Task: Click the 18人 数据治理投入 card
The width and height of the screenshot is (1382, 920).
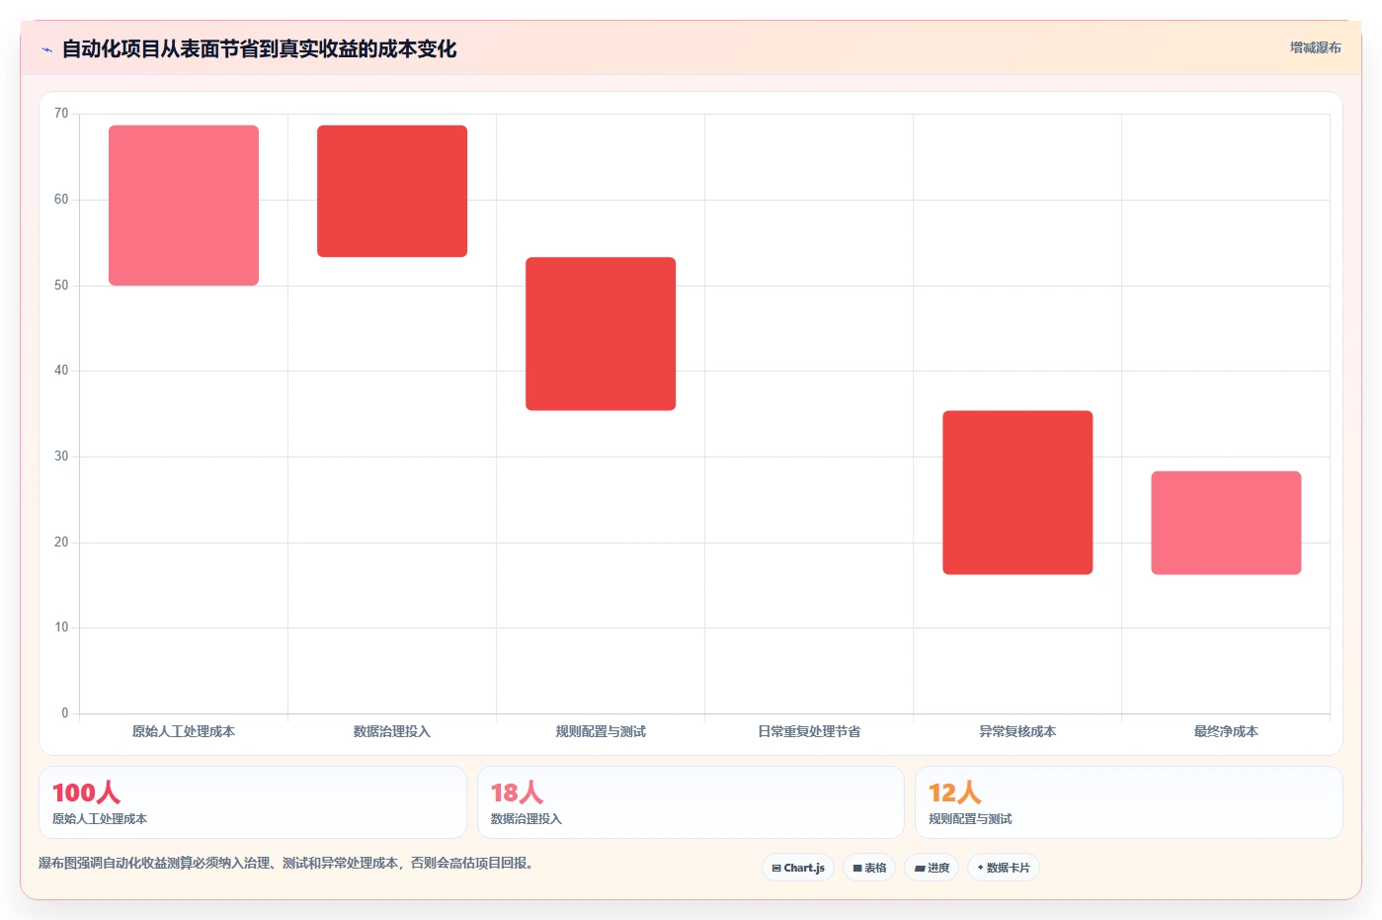Action: 691,802
